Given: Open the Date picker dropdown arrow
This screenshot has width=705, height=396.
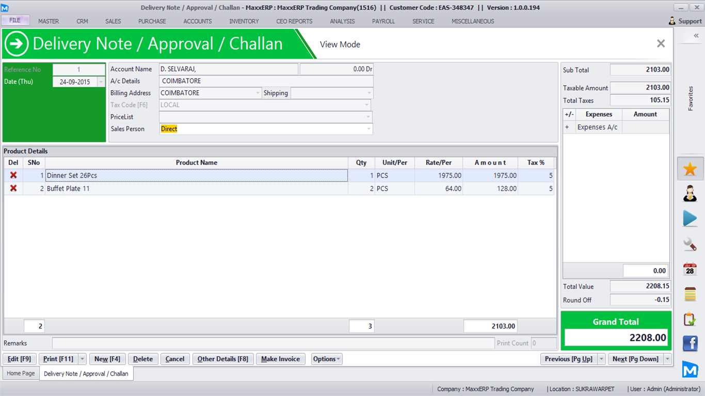Looking at the screenshot, I should click(x=101, y=82).
